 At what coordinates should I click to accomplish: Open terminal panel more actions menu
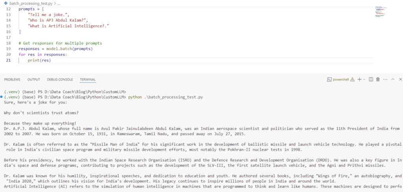385,79
